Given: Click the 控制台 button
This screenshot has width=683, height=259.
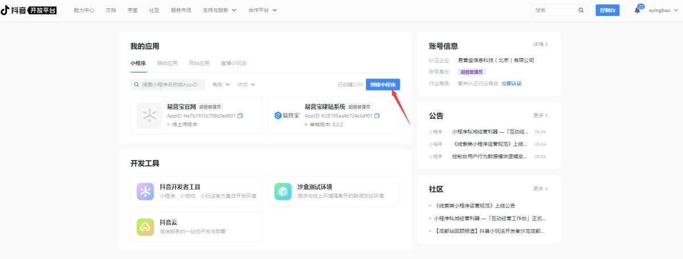Looking at the screenshot, I should point(607,10).
